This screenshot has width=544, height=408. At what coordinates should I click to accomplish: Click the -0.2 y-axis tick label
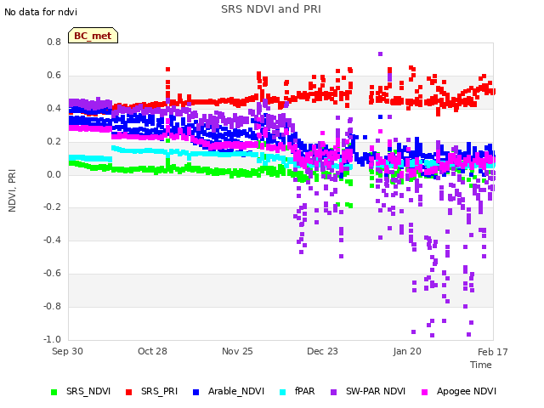click(x=52, y=207)
